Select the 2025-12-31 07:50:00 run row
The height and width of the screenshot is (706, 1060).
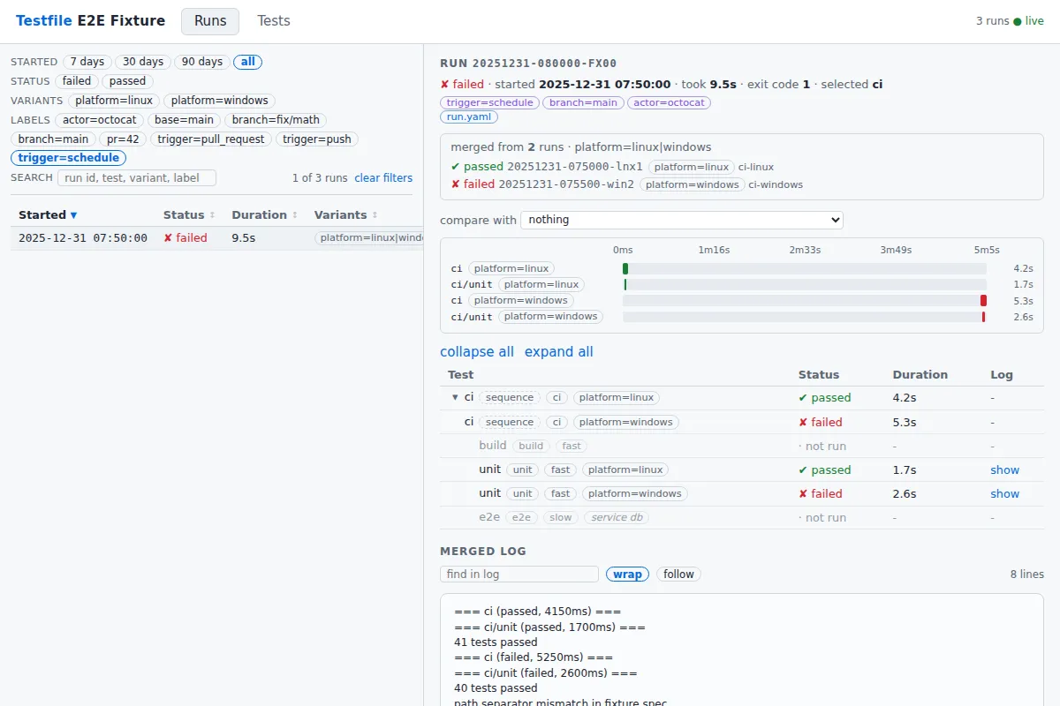click(x=216, y=238)
